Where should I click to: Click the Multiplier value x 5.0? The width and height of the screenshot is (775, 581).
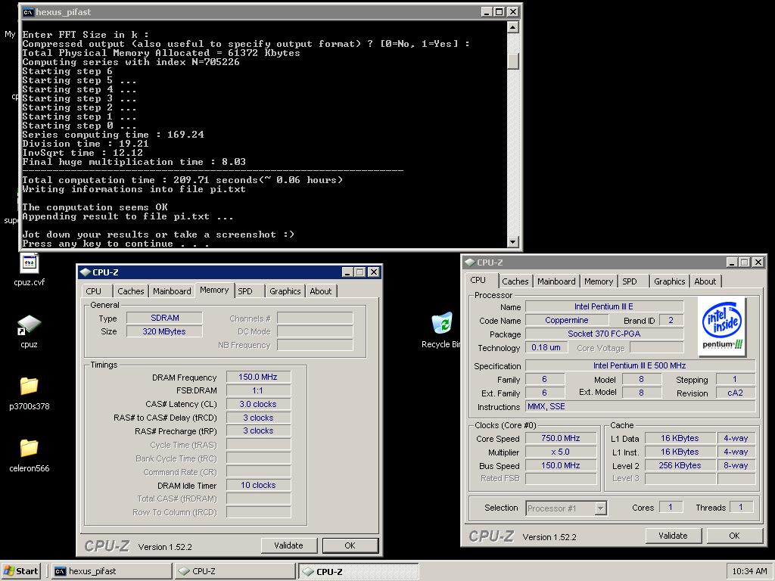(561, 452)
